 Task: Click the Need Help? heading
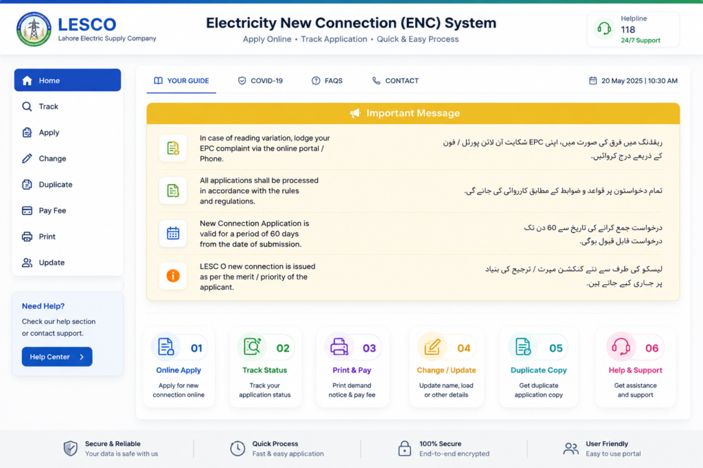point(43,306)
